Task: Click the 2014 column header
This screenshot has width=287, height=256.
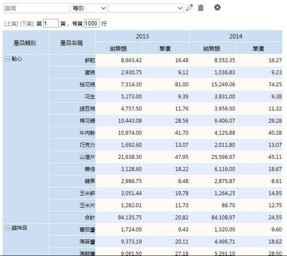Action: pyautogui.click(x=236, y=36)
